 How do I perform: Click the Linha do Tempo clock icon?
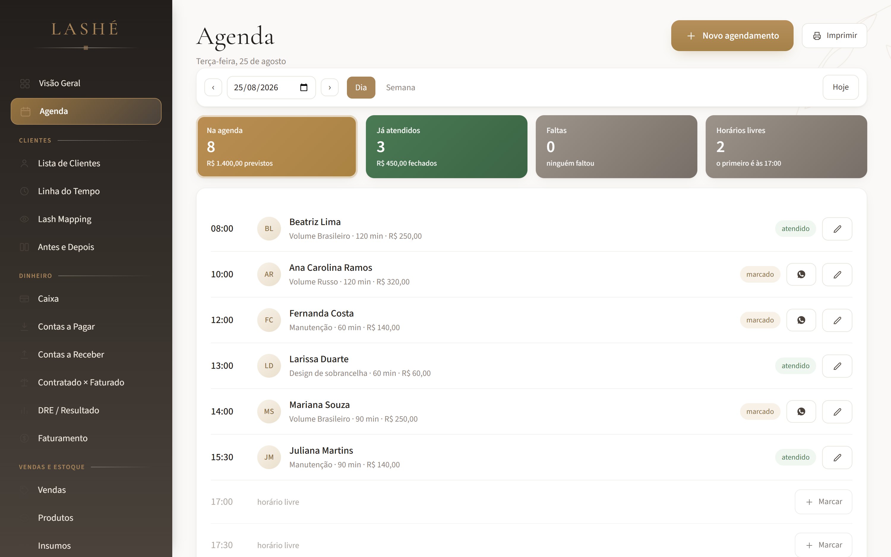[x=24, y=191]
